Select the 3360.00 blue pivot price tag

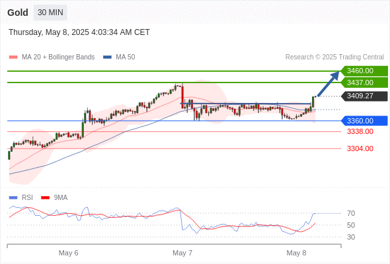tap(364, 121)
